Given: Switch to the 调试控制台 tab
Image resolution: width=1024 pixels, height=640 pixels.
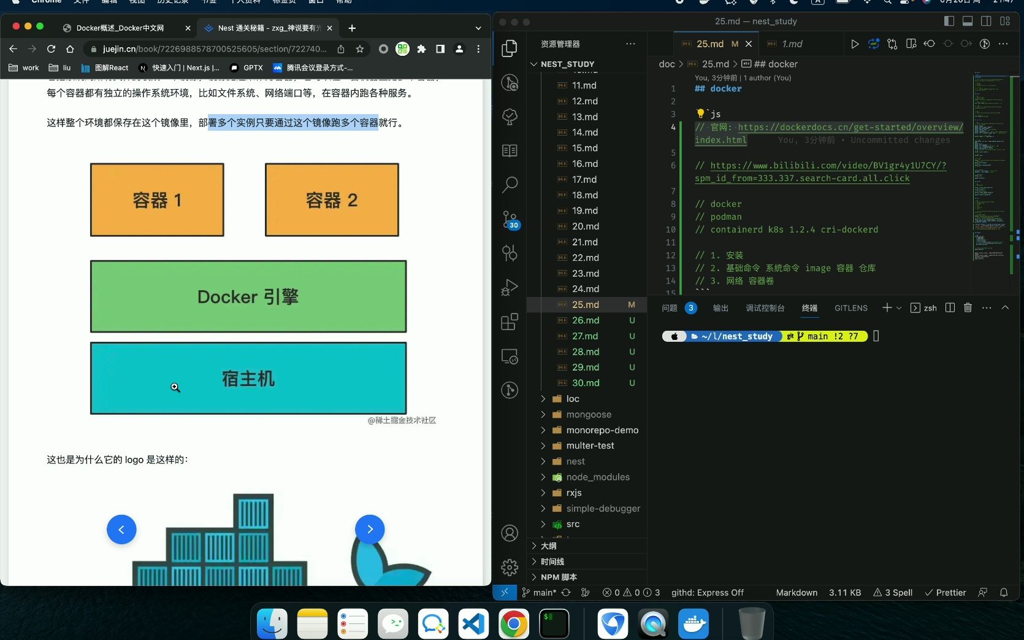Looking at the screenshot, I should 765,308.
